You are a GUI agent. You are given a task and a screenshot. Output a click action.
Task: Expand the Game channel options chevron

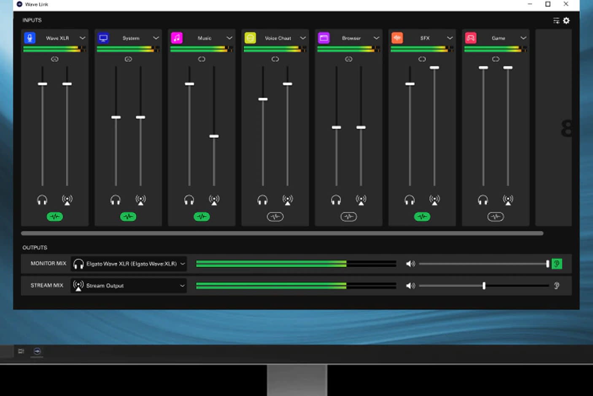point(523,38)
